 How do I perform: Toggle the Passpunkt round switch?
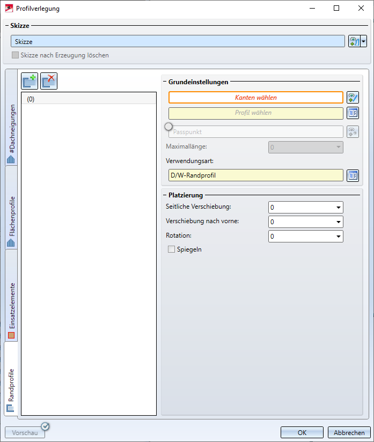coord(168,127)
